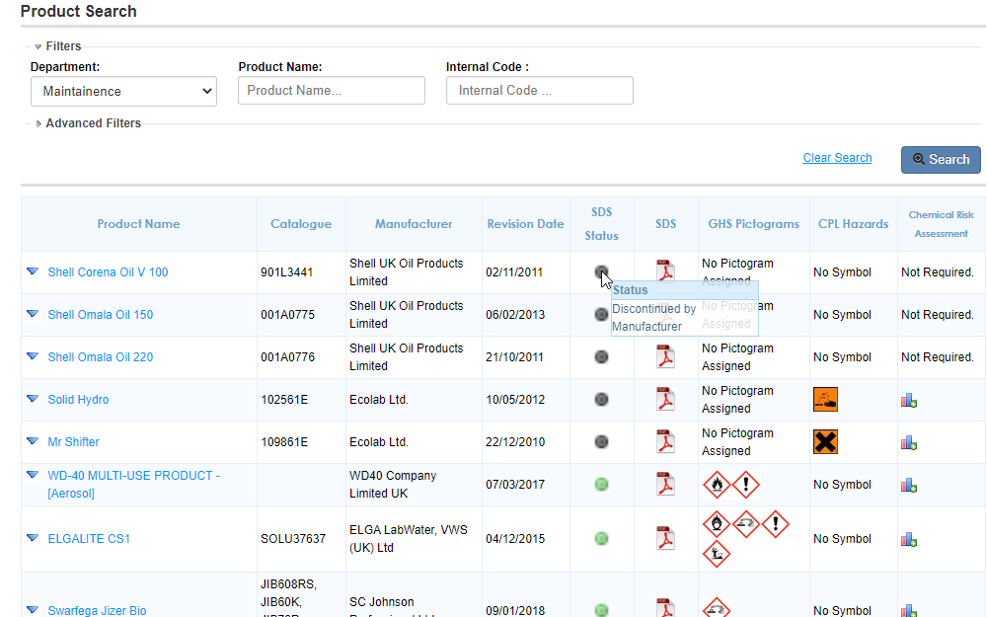Open SDS PDF for Shell Corena Oil V 100

coord(665,271)
